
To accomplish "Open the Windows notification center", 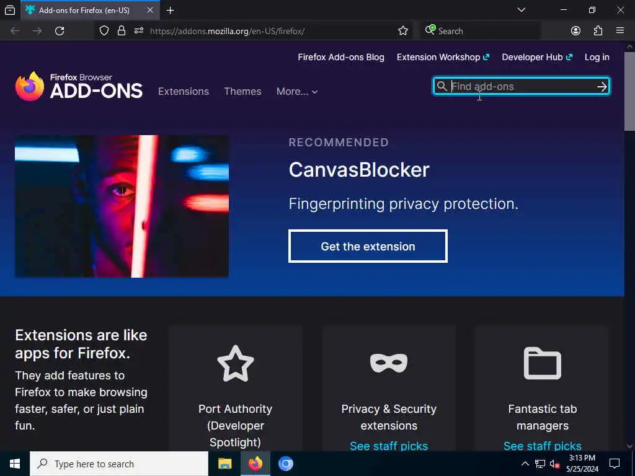I will (615, 464).
